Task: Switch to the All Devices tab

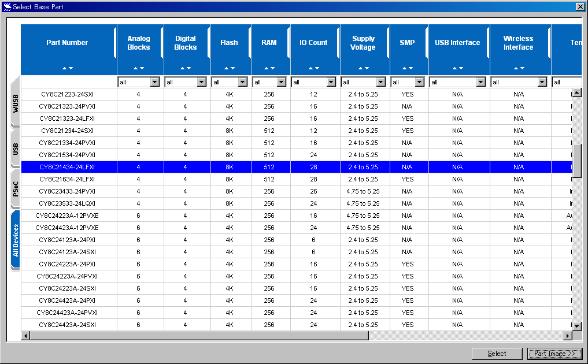Action: pos(16,240)
